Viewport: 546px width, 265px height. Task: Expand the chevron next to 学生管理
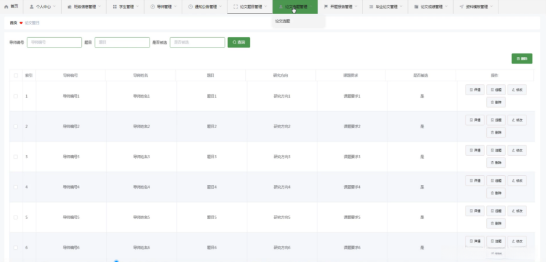pos(137,7)
